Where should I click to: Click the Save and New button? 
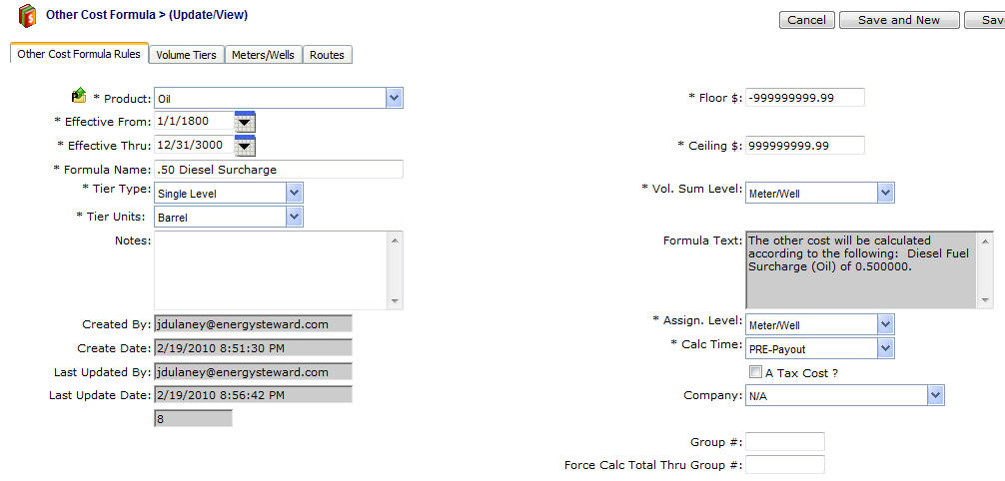pyautogui.click(x=899, y=20)
